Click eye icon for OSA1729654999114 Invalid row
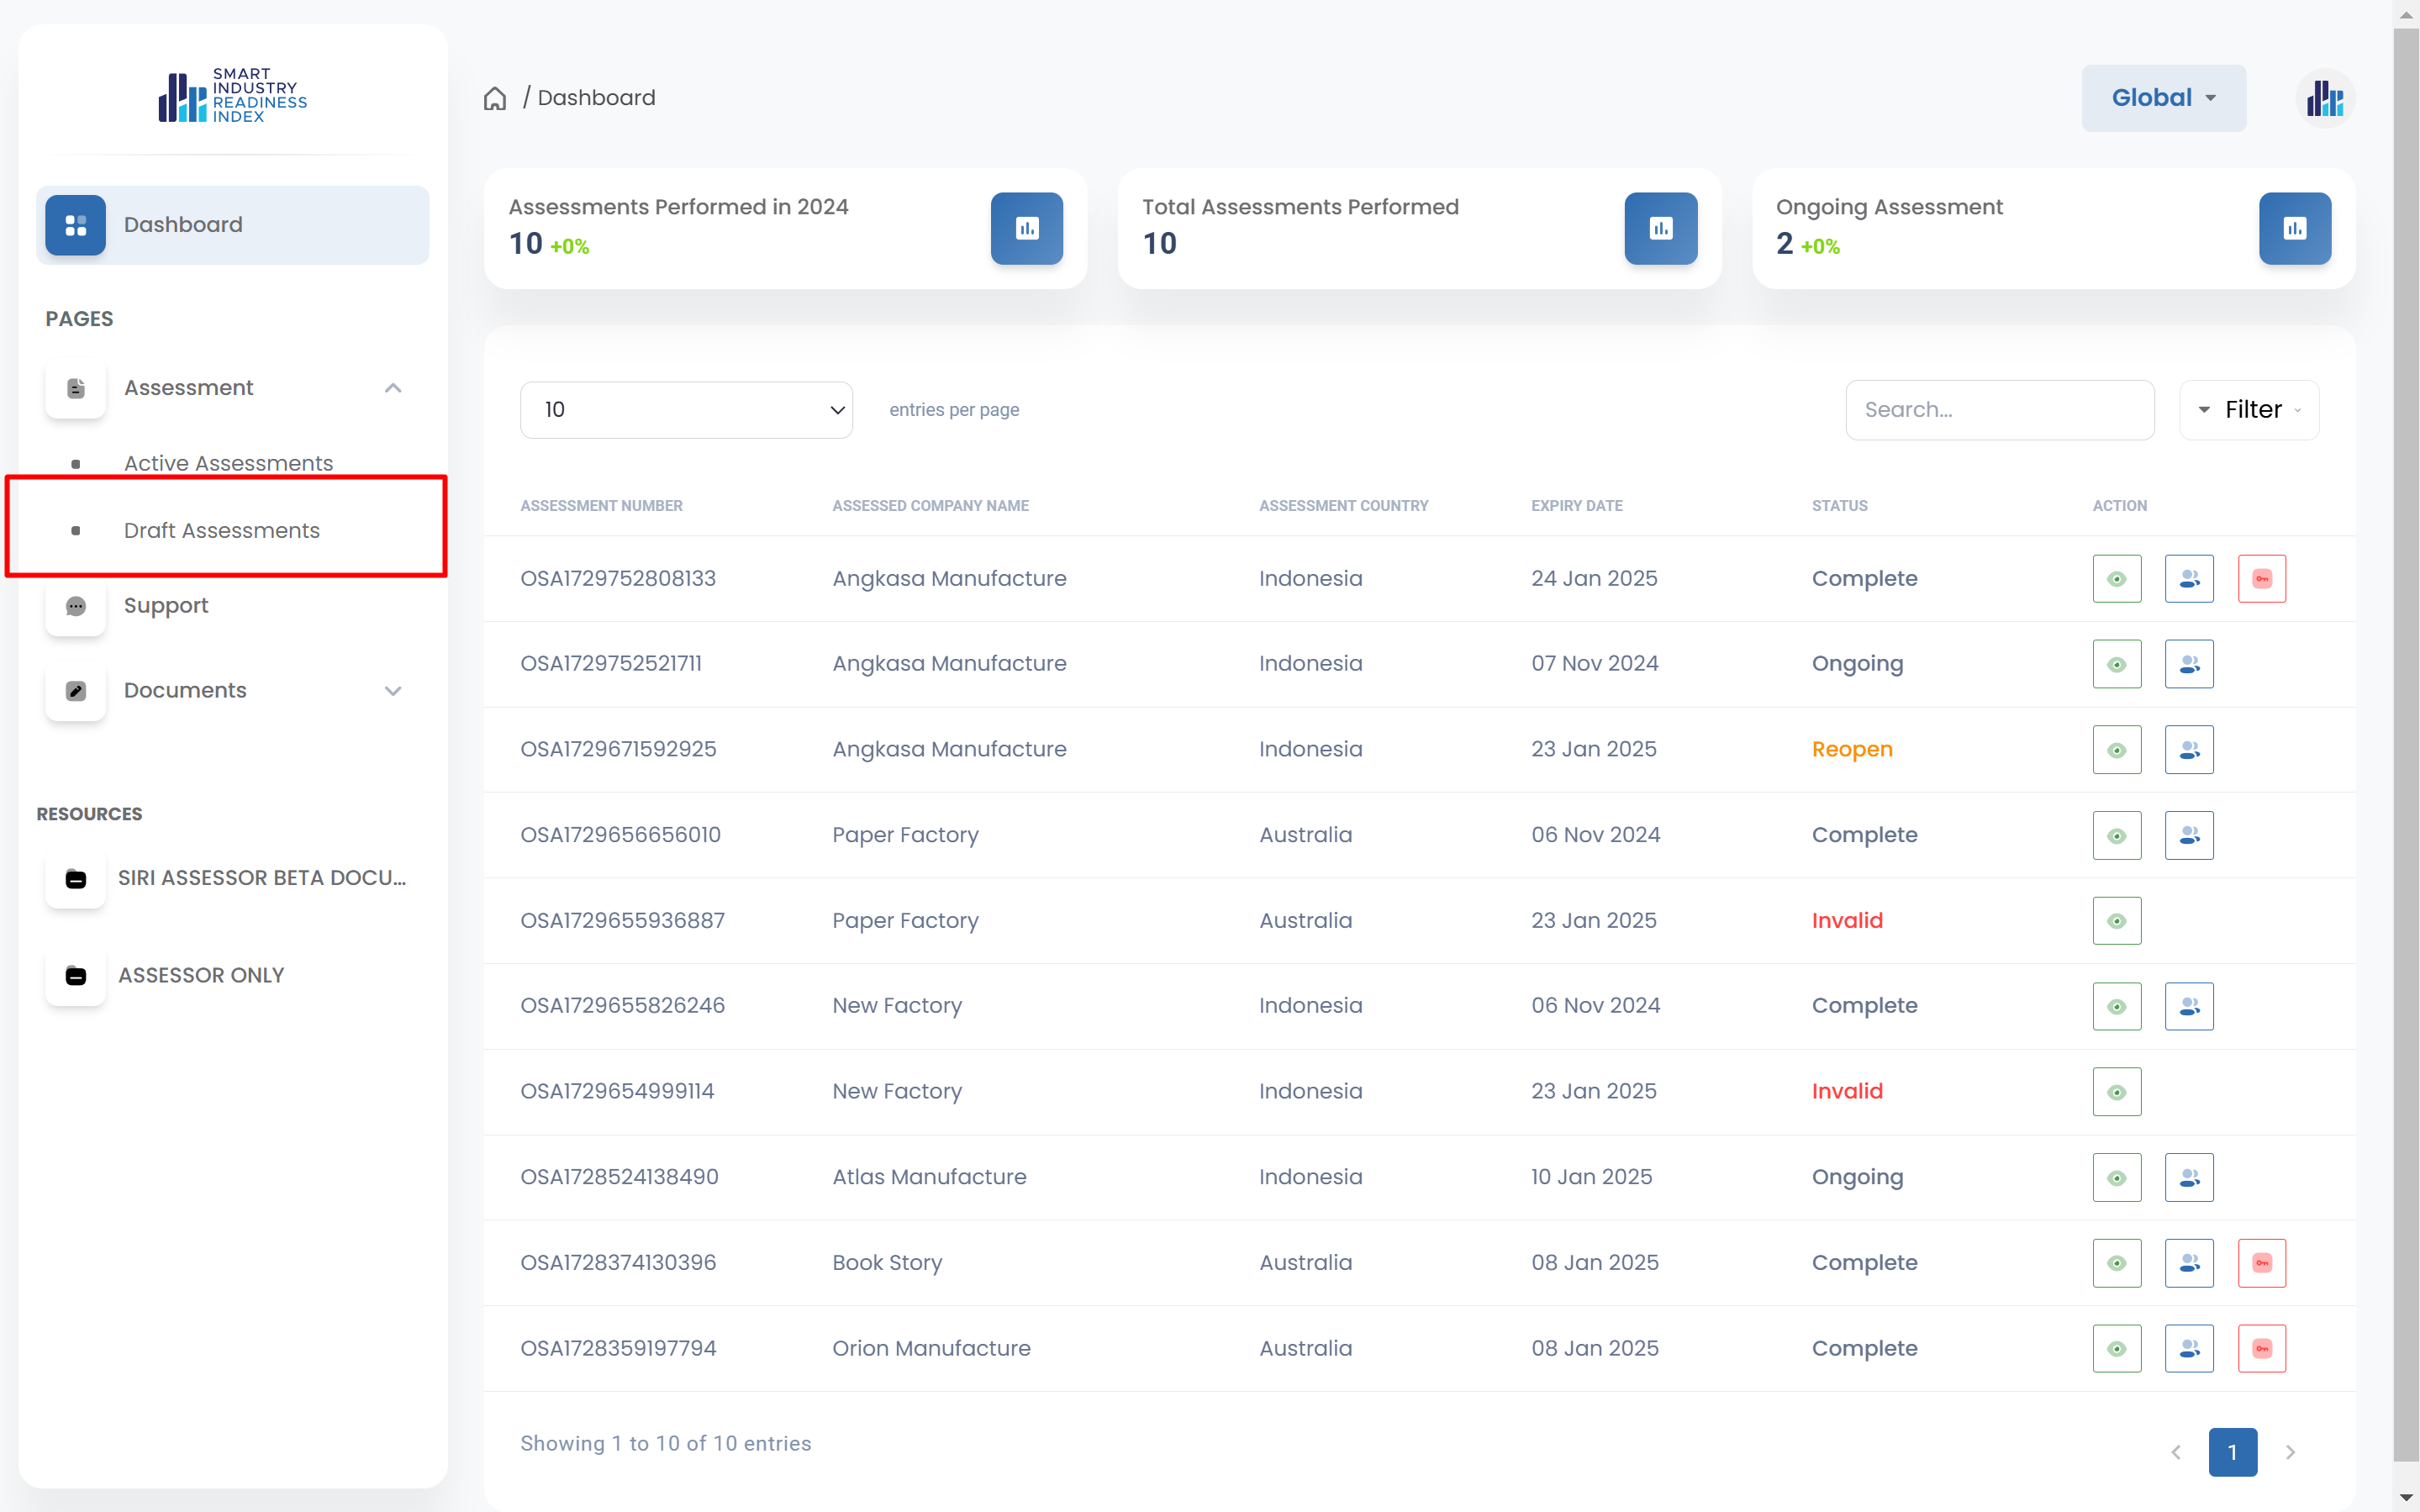Viewport: 2420px width, 1512px height. point(2116,1092)
